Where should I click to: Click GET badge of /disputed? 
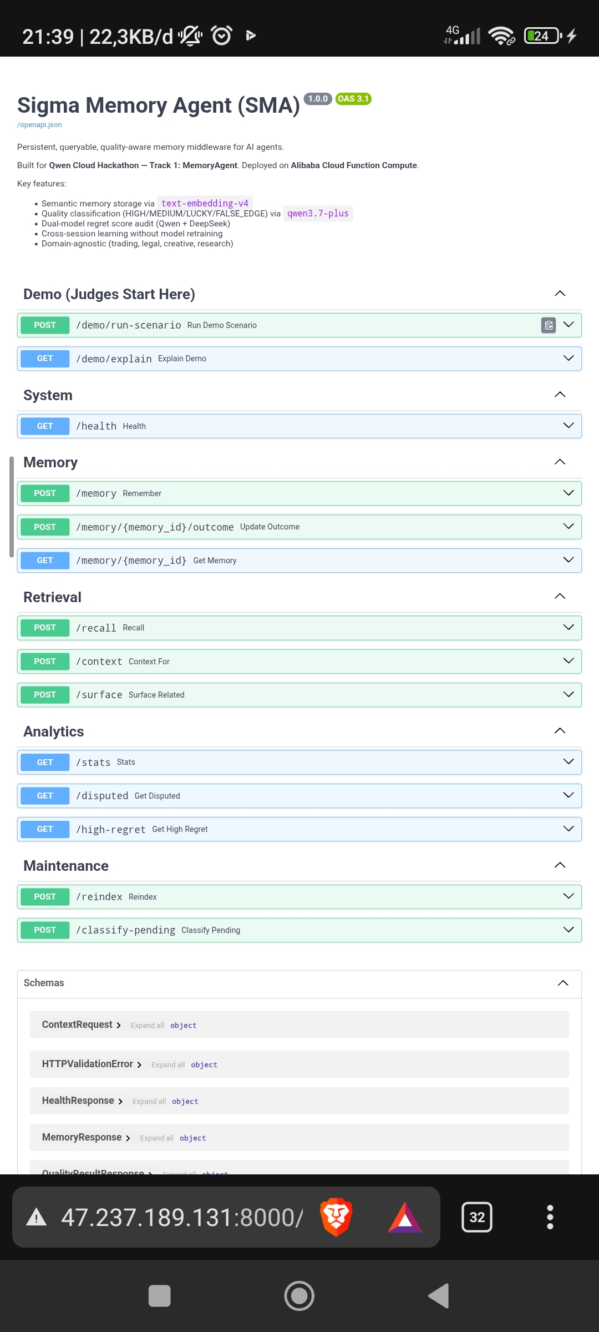coord(45,796)
